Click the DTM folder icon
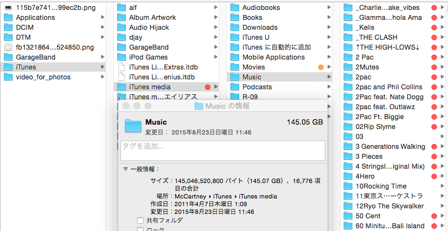448x231 pixels. click(x=8, y=37)
